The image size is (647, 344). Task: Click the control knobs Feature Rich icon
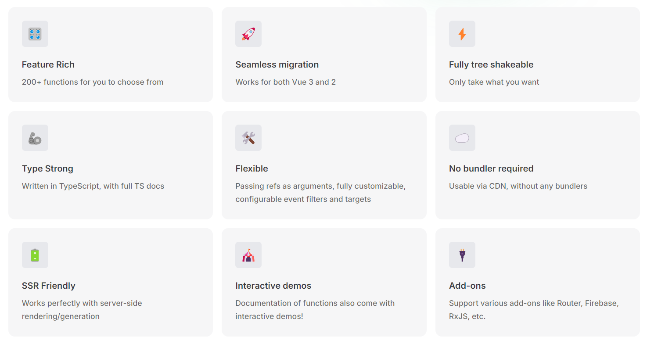point(35,34)
